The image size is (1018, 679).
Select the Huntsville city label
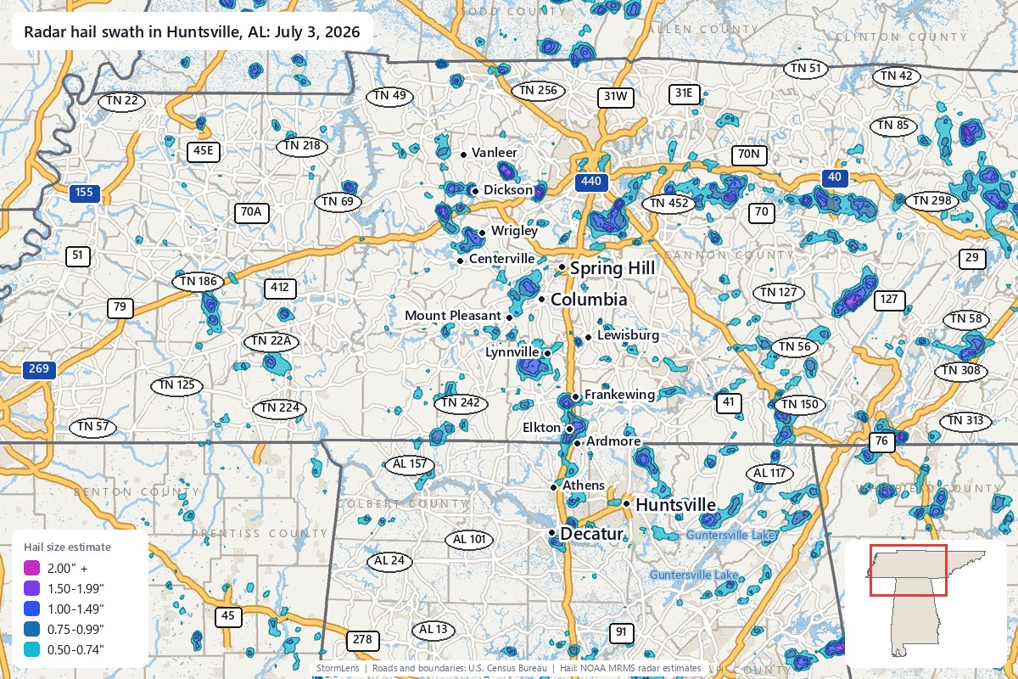point(675,505)
